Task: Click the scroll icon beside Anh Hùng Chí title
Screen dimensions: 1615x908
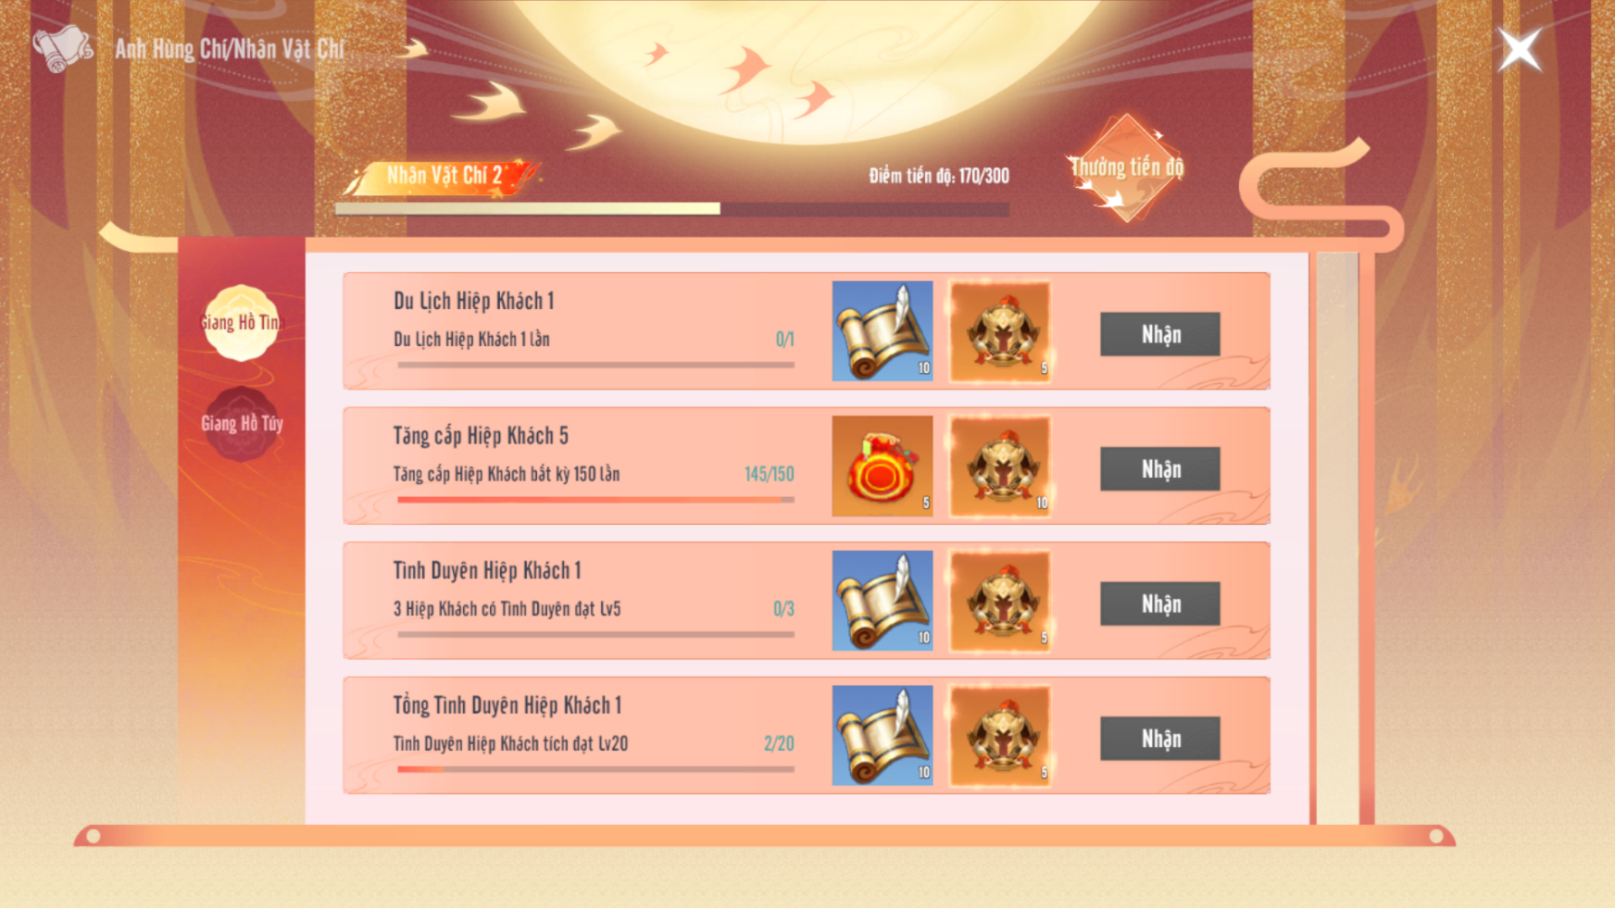Action: (63, 48)
